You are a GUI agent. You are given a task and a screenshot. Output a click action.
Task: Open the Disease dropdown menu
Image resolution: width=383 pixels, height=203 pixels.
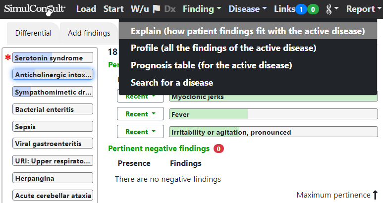(248, 9)
